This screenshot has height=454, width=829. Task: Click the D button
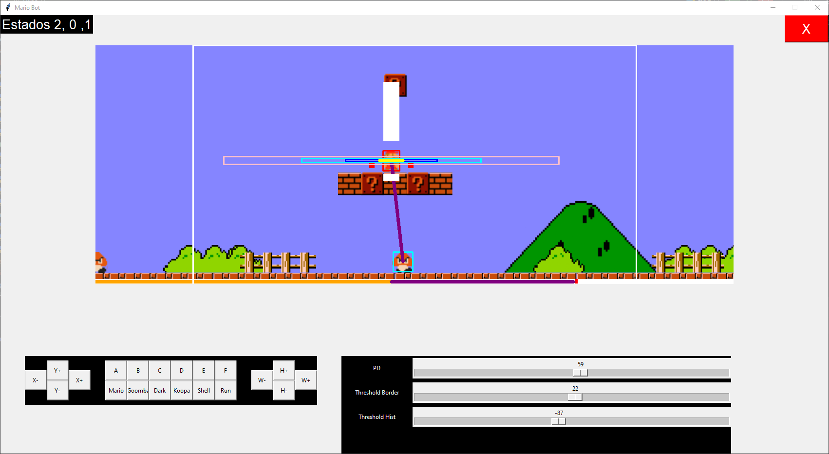point(182,371)
